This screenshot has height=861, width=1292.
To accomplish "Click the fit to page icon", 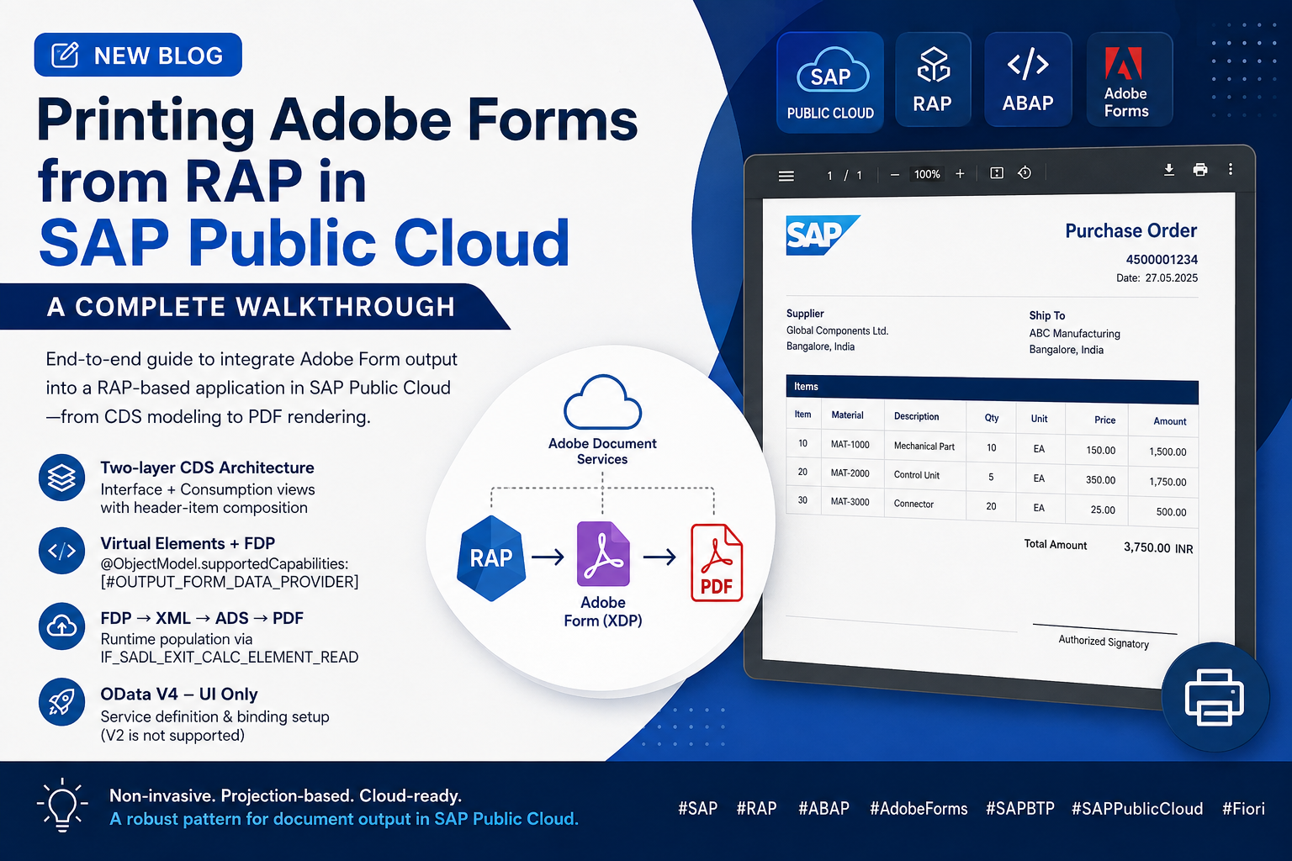I will [x=997, y=173].
